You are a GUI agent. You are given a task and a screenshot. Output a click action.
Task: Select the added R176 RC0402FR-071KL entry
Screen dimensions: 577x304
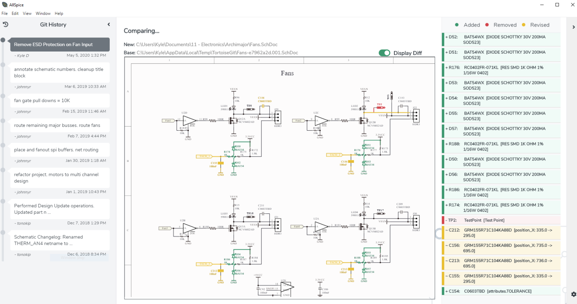(501, 70)
